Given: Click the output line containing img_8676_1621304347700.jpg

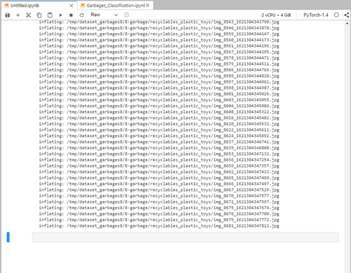Looking at the screenshot, I should point(159,214).
